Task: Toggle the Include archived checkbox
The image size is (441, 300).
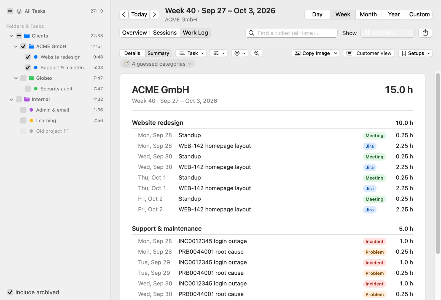Action: (10, 292)
